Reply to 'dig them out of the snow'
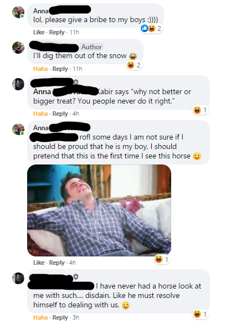This screenshot has width=226, height=324. click(x=60, y=69)
